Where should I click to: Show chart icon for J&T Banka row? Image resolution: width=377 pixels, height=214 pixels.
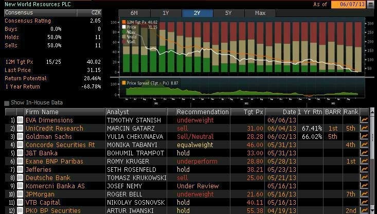pyautogui.click(x=364, y=153)
